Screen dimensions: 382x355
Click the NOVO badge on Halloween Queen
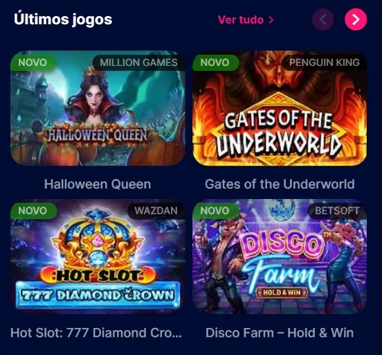[33, 62]
